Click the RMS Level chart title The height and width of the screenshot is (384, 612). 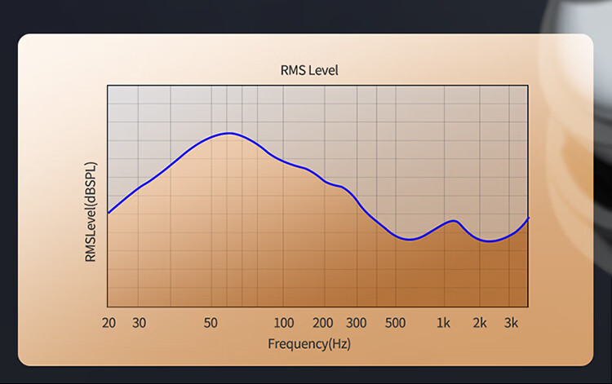pos(309,71)
